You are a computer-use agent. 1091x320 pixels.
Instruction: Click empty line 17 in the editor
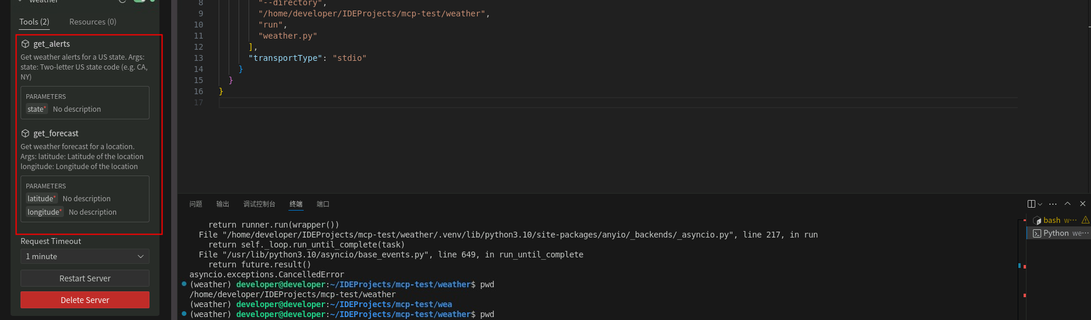tap(469, 103)
